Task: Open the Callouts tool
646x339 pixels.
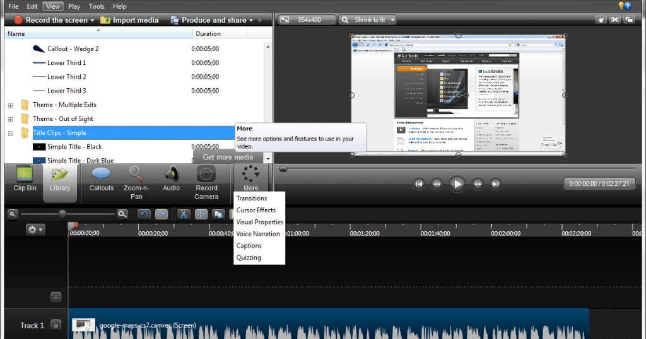Action: 102,180
